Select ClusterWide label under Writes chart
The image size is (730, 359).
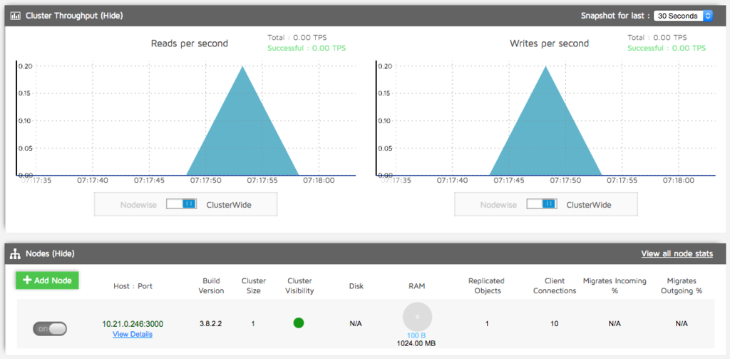click(588, 205)
